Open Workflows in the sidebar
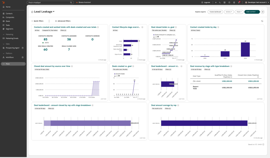270x158 pixels. 10,58
